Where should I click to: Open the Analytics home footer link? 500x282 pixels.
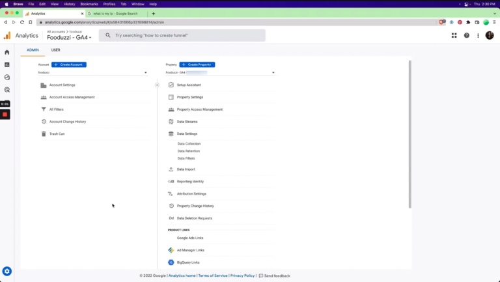(182, 275)
